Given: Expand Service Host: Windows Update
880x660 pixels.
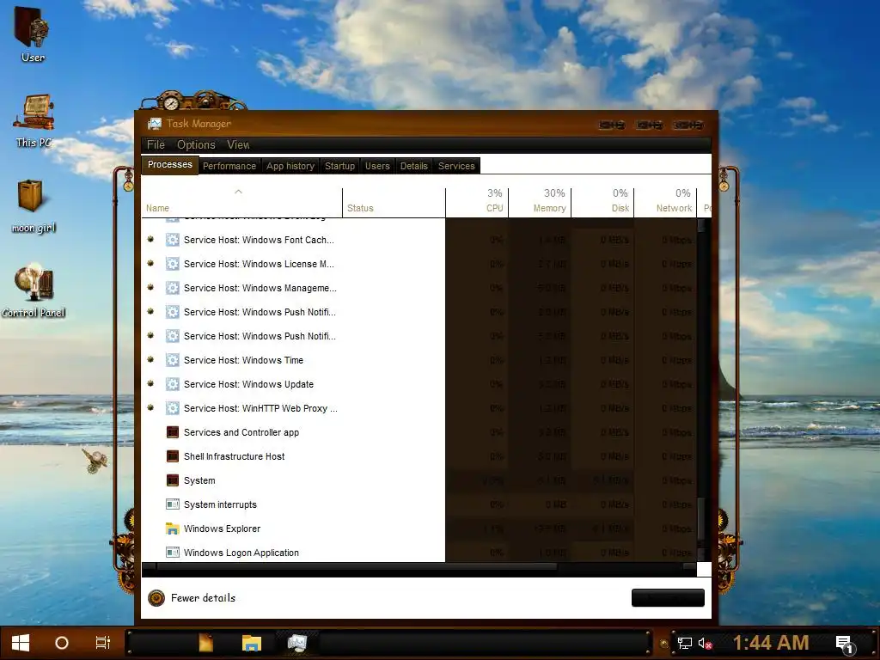Looking at the screenshot, I should click(x=150, y=384).
